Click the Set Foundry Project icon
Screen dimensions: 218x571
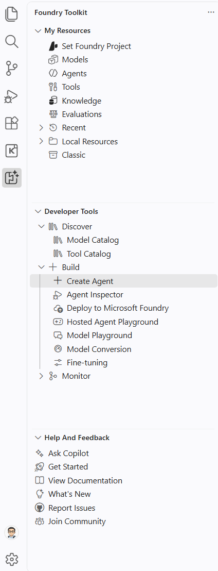[53, 46]
